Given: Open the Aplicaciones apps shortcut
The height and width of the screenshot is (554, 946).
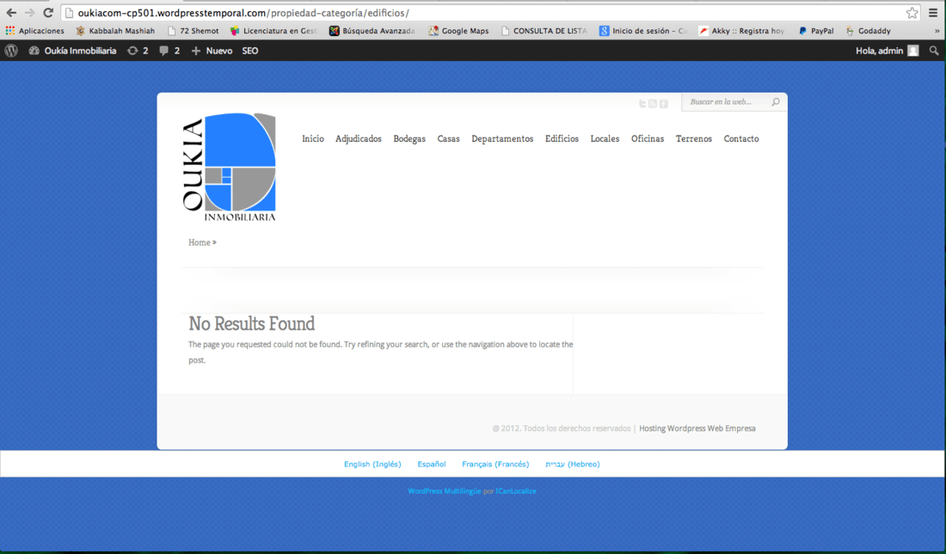Looking at the screenshot, I should (x=35, y=31).
